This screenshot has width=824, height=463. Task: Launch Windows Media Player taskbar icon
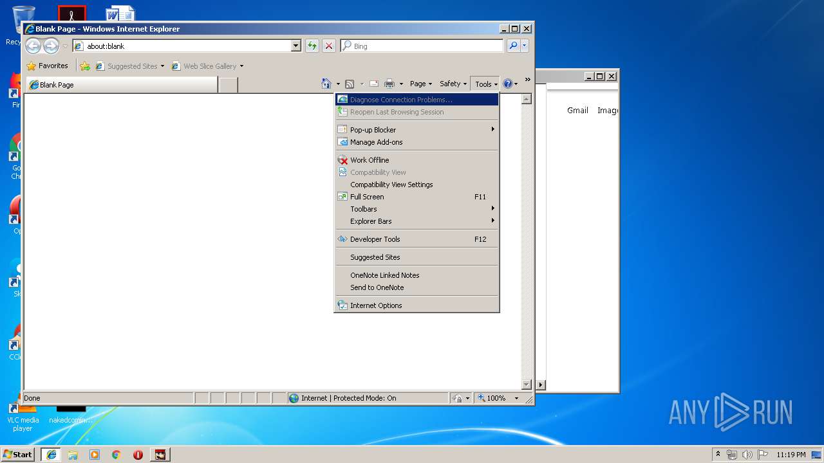95,455
